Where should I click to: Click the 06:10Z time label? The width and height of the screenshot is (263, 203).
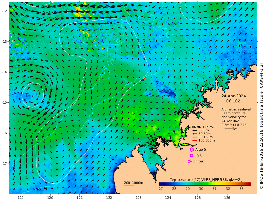point(233,101)
